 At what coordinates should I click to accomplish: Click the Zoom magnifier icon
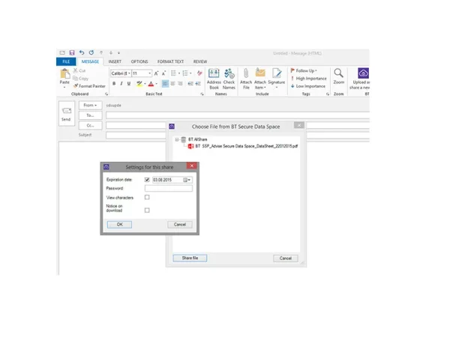(338, 76)
